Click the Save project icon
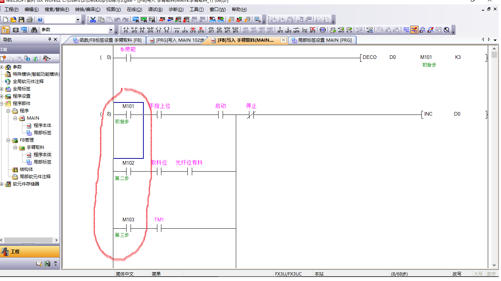This screenshot has height=281, width=501. pyautogui.click(x=22, y=20)
